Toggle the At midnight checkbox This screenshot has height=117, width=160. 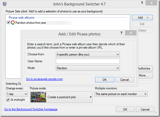point(8,100)
